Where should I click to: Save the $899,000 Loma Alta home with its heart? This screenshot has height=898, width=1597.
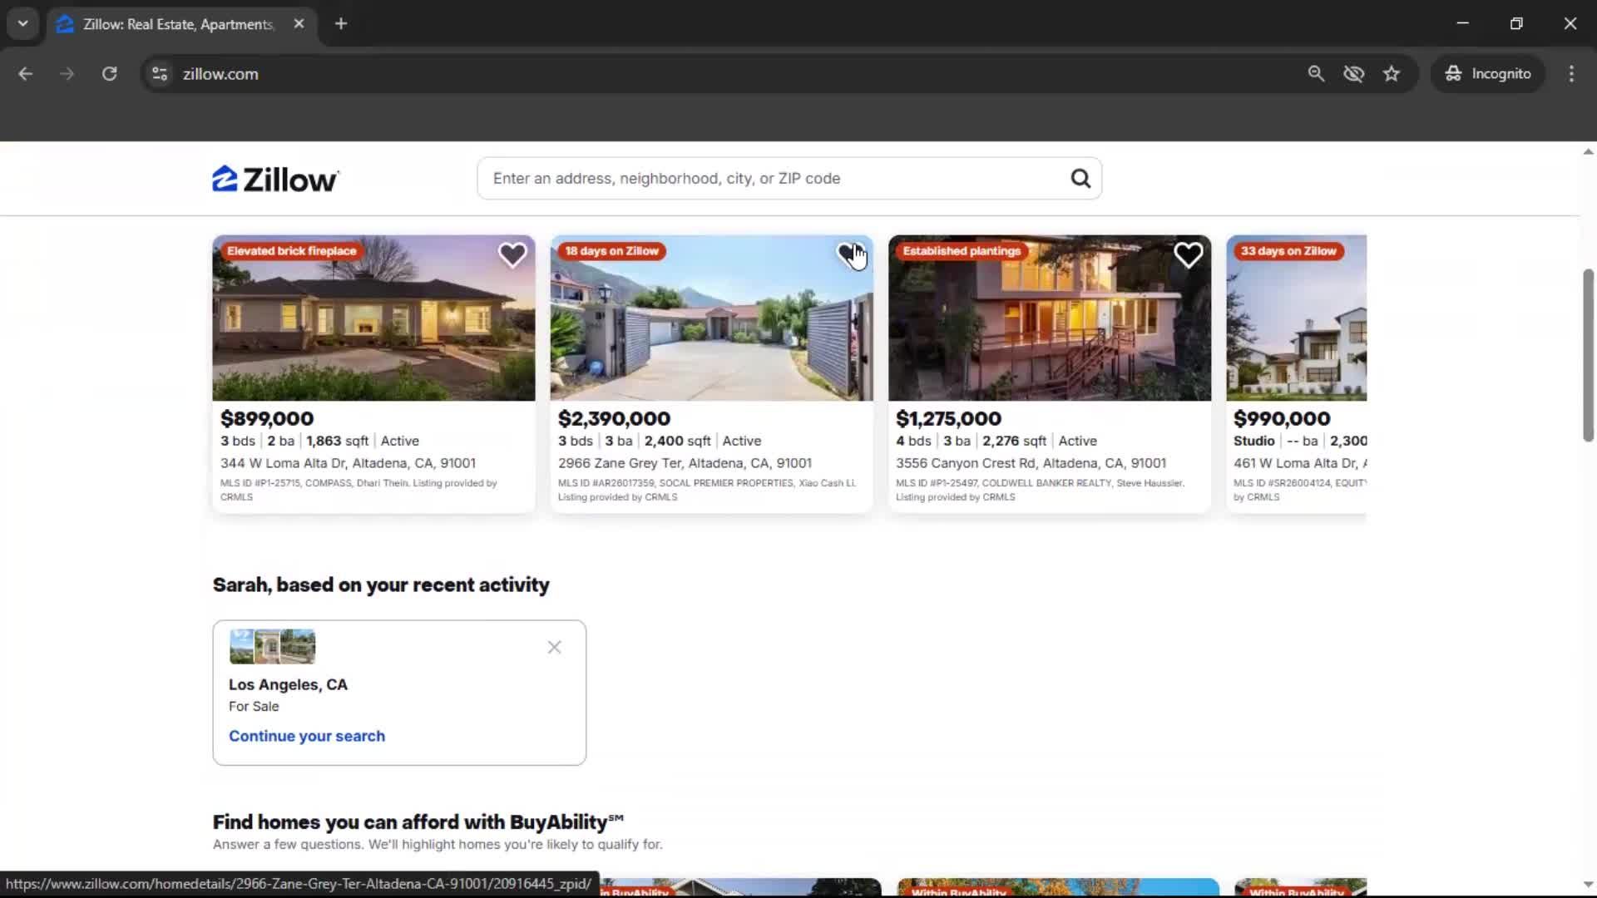(512, 254)
